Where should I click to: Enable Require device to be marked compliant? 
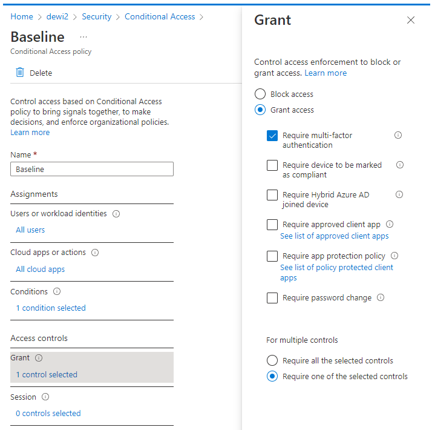[x=272, y=165]
